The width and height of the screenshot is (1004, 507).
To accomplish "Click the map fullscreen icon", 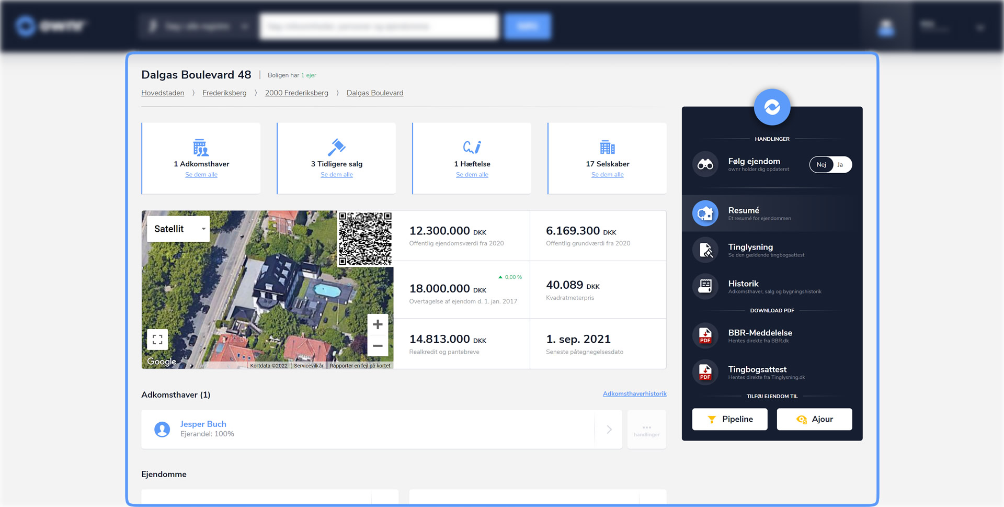I will pyautogui.click(x=157, y=340).
